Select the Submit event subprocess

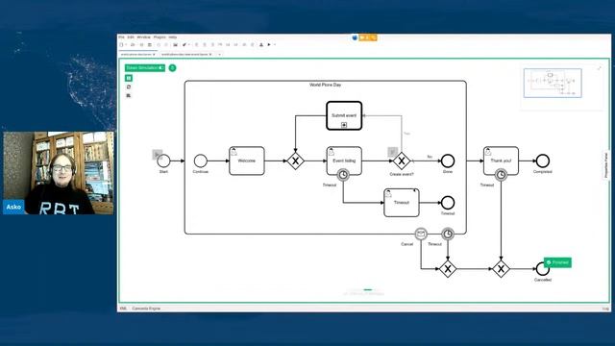pyautogui.click(x=344, y=115)
